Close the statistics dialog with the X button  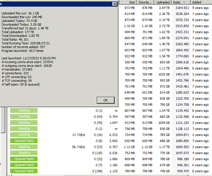(x=115, y=4)
